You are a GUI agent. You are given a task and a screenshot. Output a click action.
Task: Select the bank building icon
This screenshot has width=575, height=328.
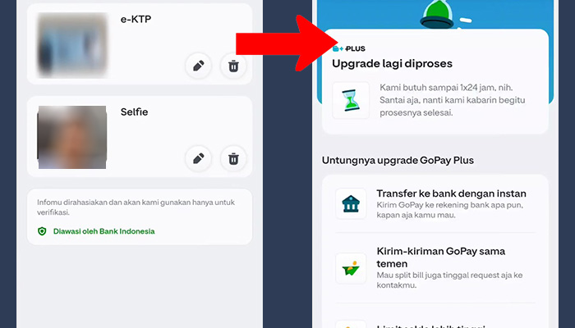[x=351, y=203]
